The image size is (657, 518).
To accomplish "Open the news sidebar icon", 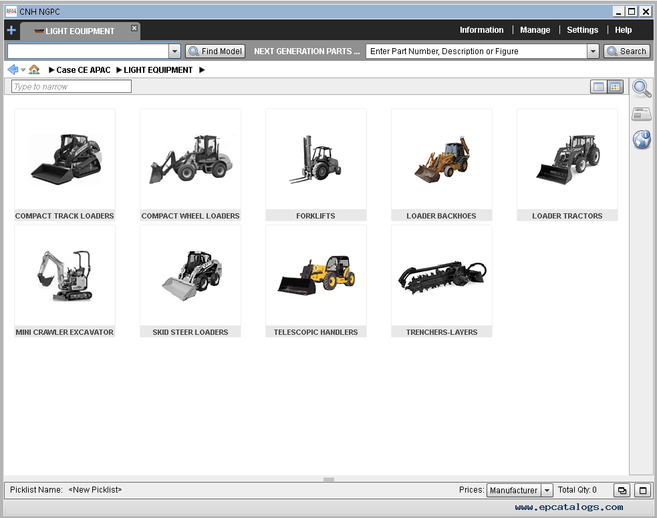I will point(642,114).
